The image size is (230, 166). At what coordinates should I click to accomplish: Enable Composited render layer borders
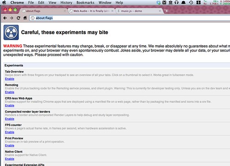click(x=10, y=119)
